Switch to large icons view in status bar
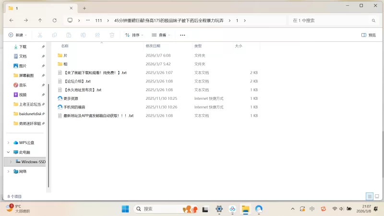This screenshot has height=216, width=384. click(x=377, y=196)
